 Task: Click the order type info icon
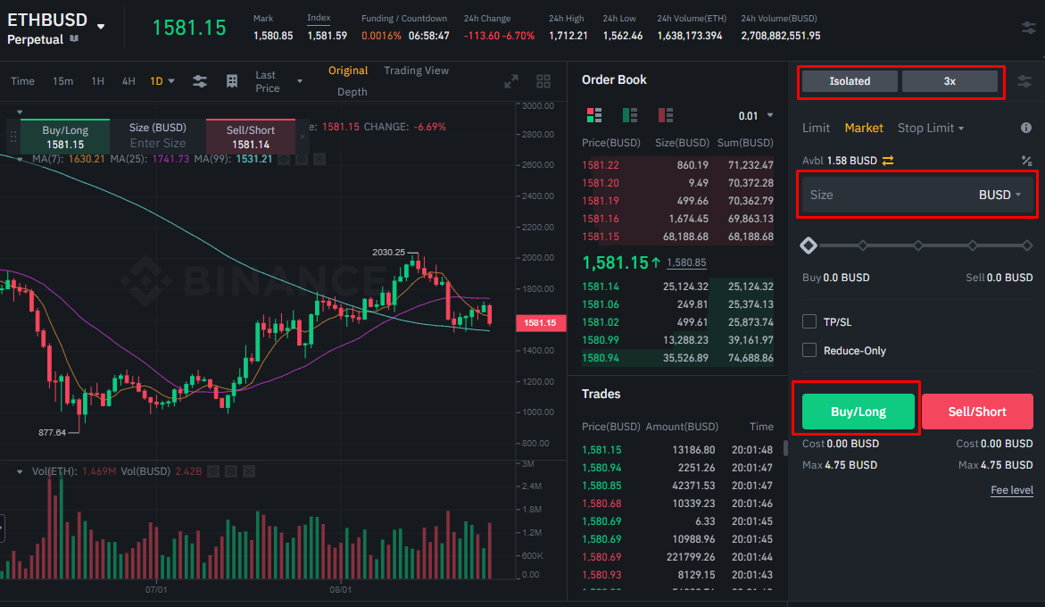coord(1025,128)
